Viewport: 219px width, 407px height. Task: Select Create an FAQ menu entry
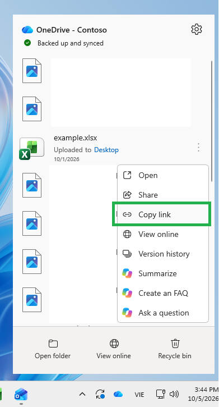[163, 293]
